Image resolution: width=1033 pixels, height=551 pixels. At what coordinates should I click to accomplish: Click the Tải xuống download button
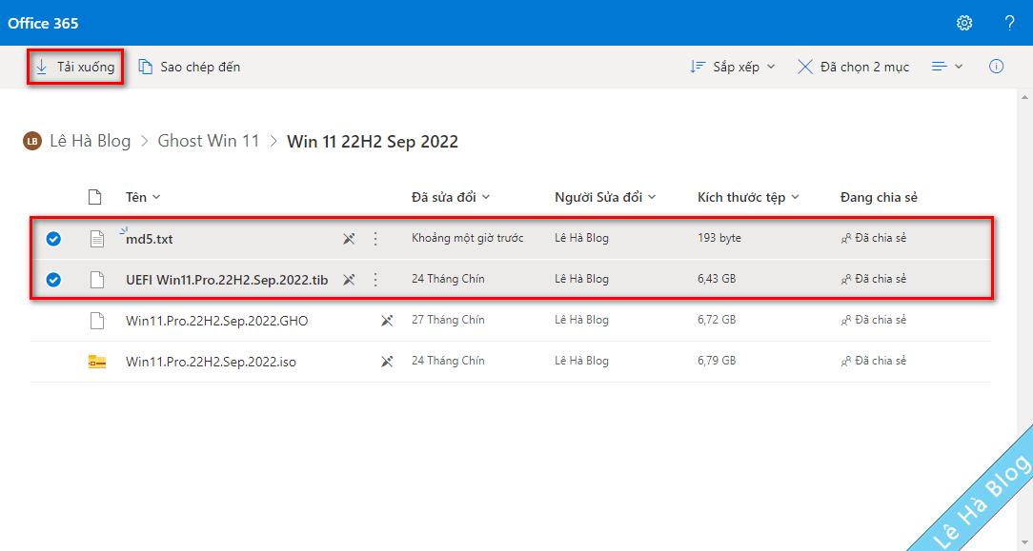pyautogui.click(x=75, y=66)
